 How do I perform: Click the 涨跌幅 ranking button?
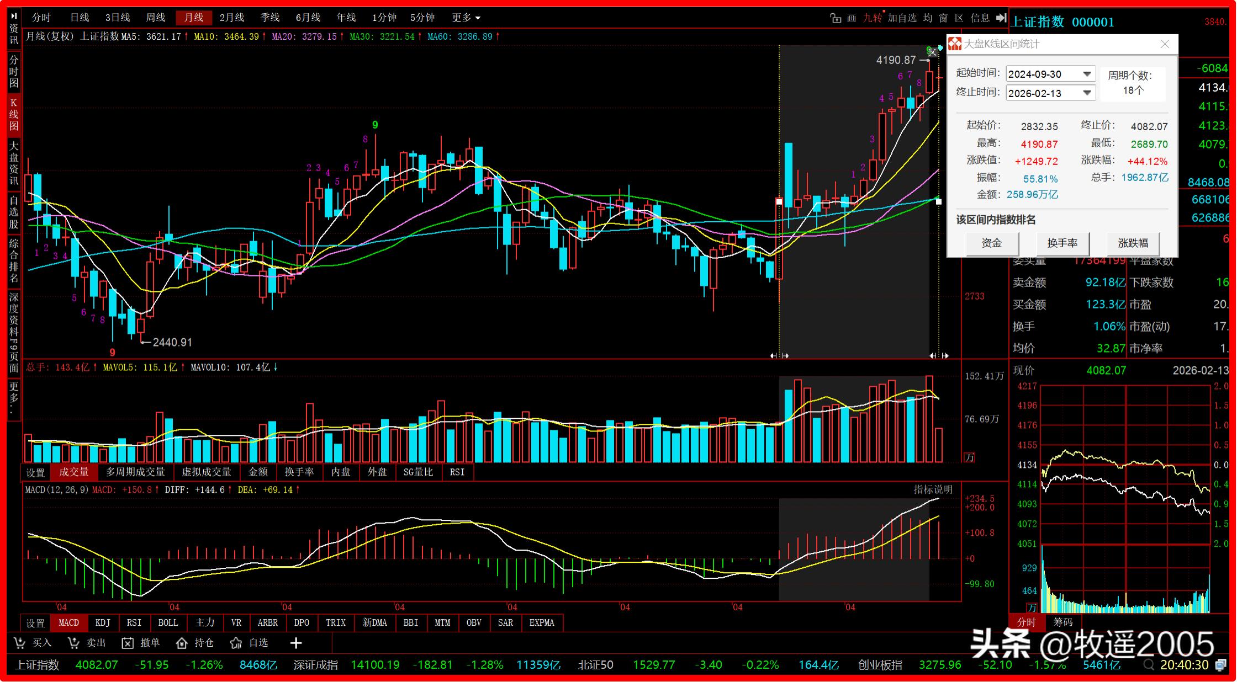tap(1133, 243)
